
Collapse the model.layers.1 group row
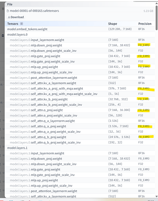coord(80,148)
